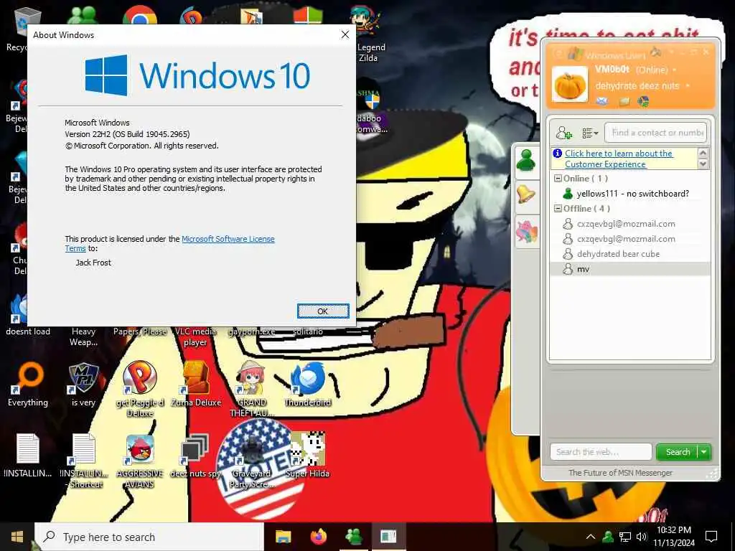Select the AGGRESSIVE AVIANS desktop icon
The image size is (735, 551).
click(x=140, y=460)
